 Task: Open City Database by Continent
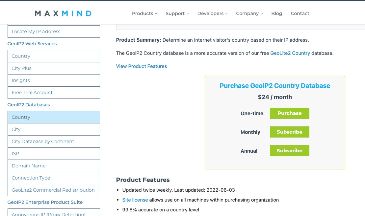click(43, 141)
